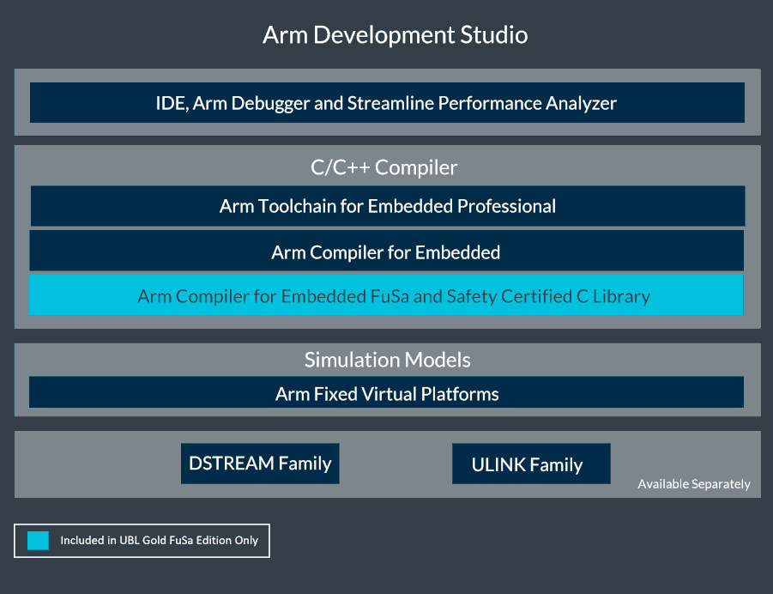
Task: Click the Streamline Performance Analyzer text
Action: 515,102
